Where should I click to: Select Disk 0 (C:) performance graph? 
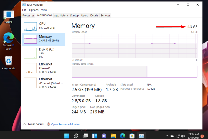point(43,53)
